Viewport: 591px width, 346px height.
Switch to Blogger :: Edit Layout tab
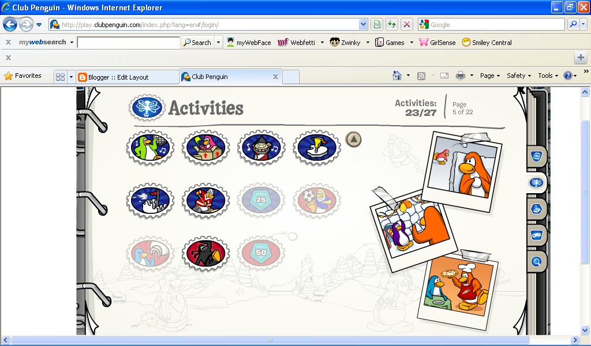click(128, 77)
